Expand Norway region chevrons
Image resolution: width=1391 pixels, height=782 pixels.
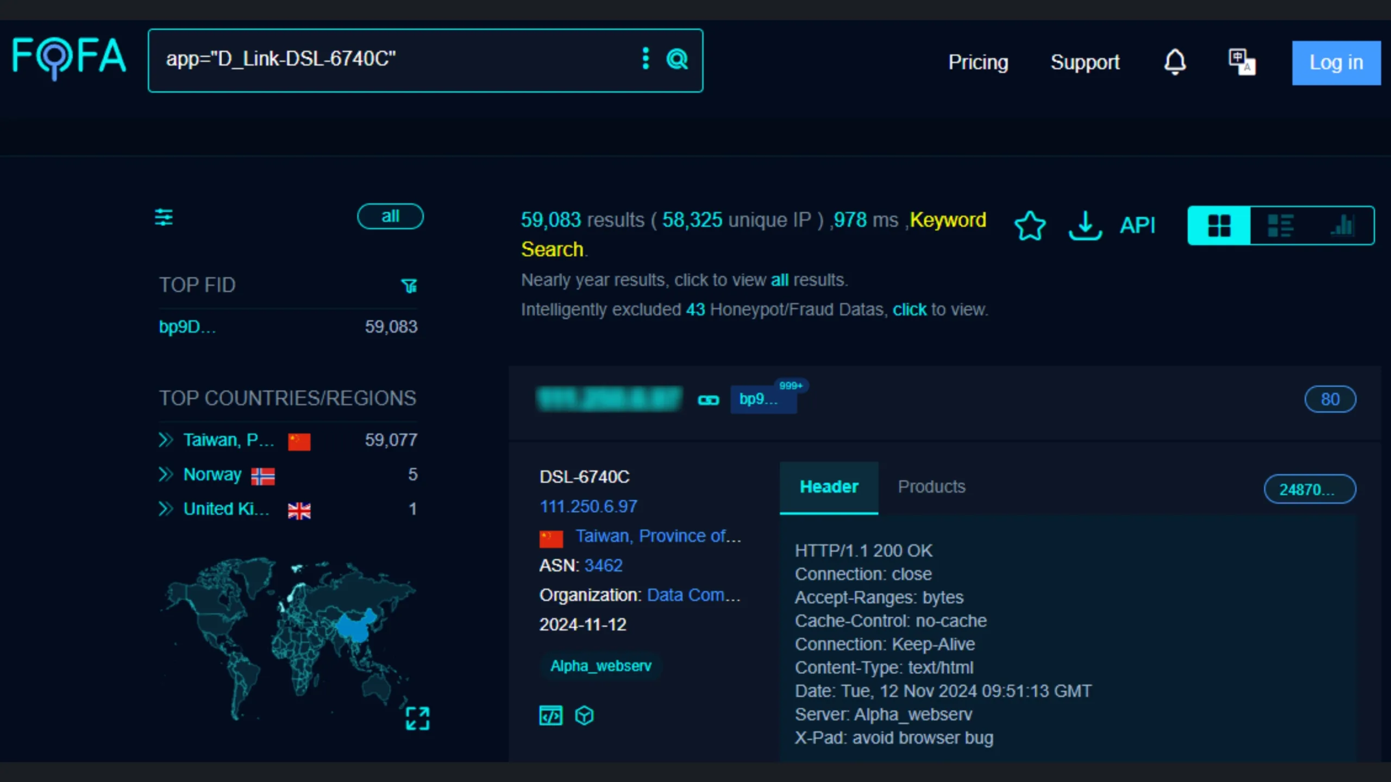click(166, 475)
